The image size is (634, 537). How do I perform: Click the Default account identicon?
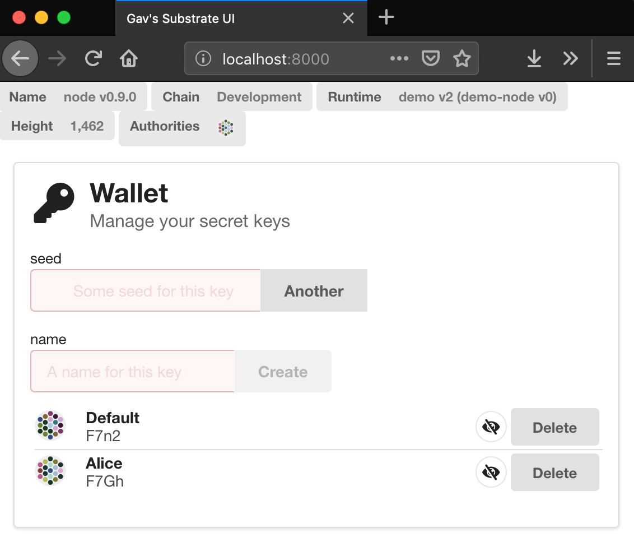(50, 425)
